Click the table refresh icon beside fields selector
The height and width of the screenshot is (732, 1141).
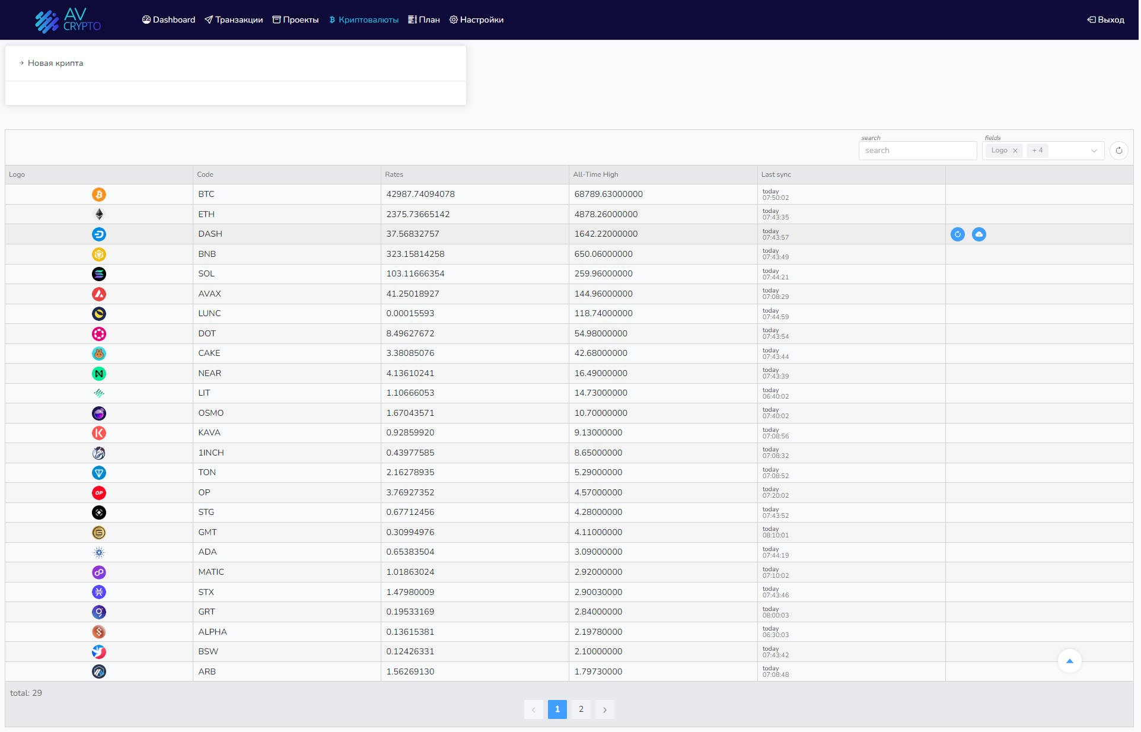(1118, 151)
